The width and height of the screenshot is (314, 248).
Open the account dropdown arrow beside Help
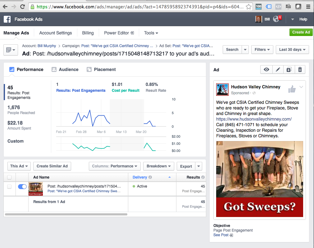pyautogui.click(x=292, y=20)
